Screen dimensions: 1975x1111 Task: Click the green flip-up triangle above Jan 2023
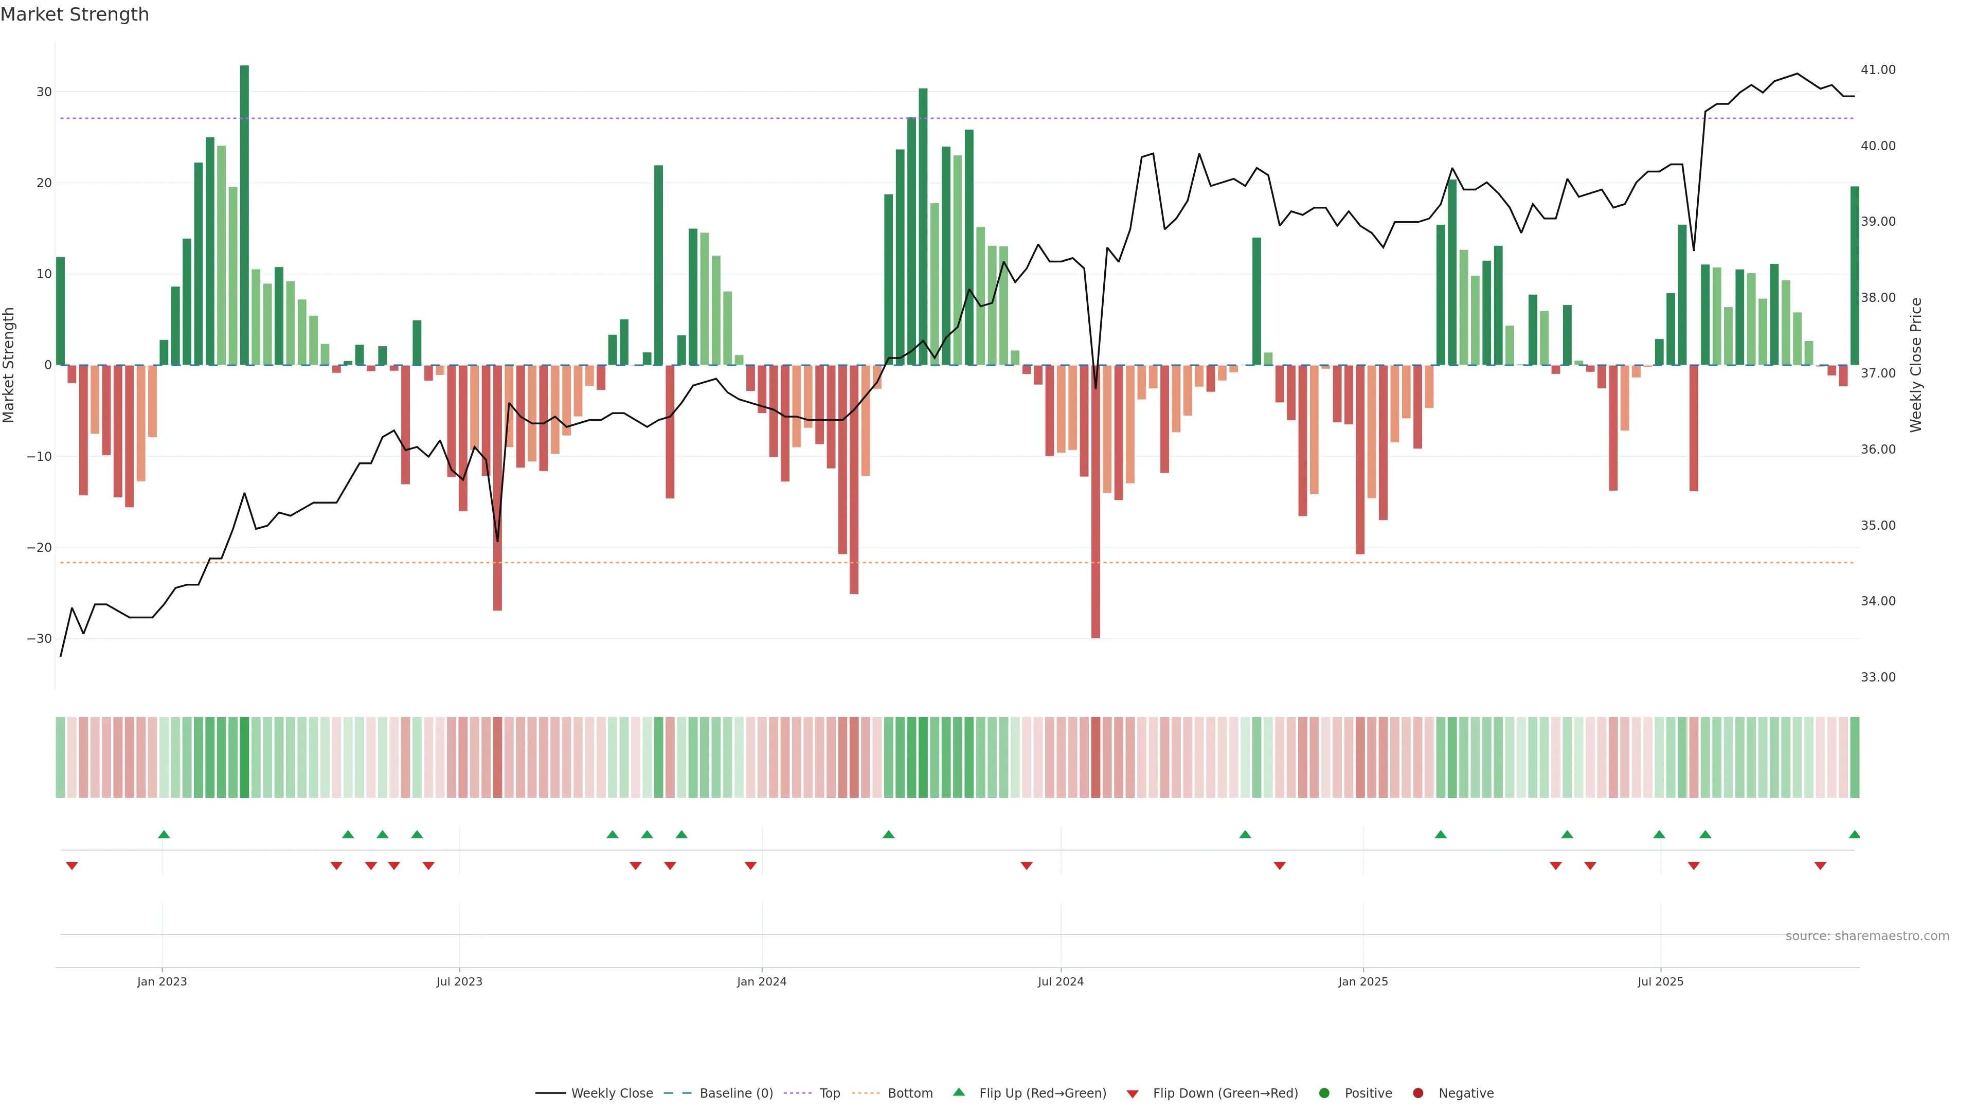[164, 834]
